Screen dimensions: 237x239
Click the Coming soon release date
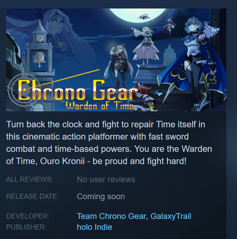tap(101, 196)
